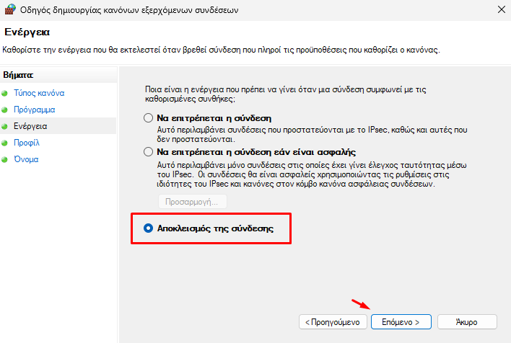Click description 'Αυτό περιλαμβάνει μόνο συνδέσεις'
The width and height of the screenshot is (511, 343).
point(312,174)
